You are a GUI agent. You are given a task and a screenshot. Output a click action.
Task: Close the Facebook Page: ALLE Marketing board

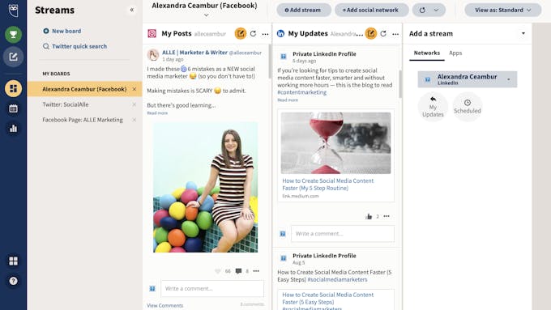tap(135, 120)
